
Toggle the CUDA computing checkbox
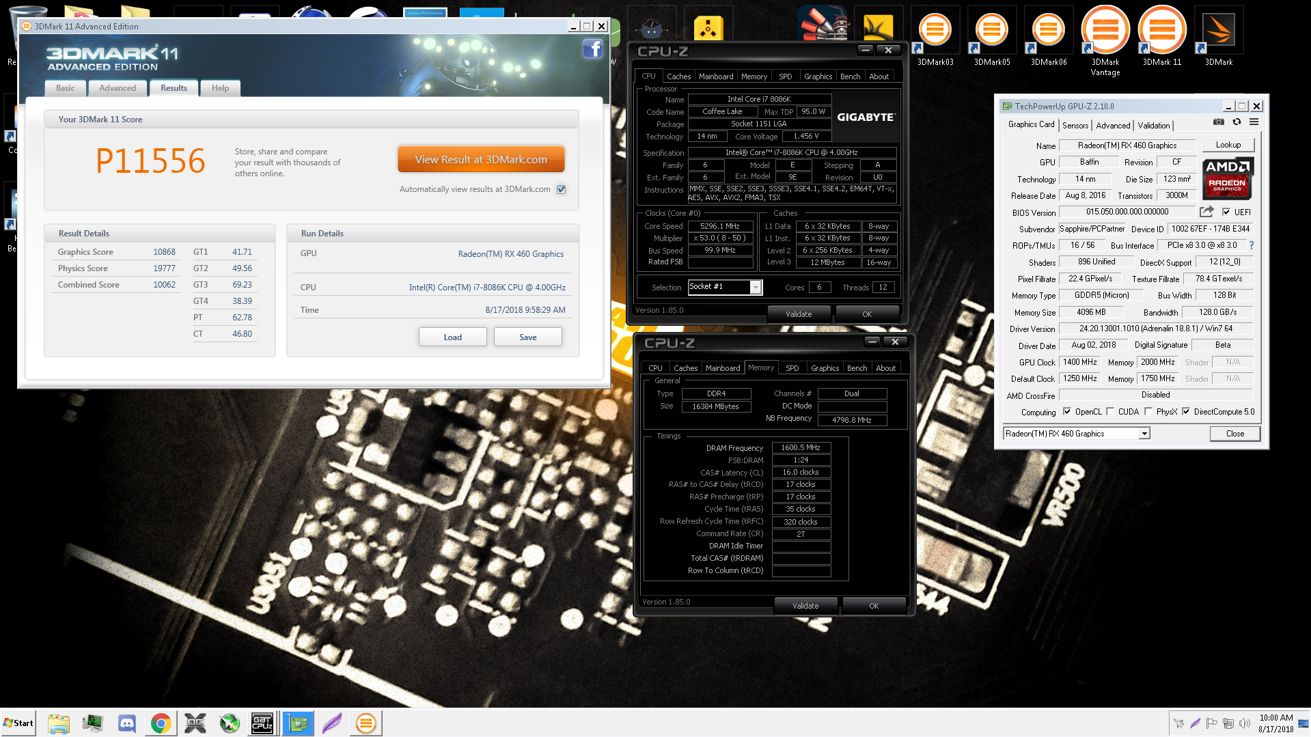point(1110,412)
